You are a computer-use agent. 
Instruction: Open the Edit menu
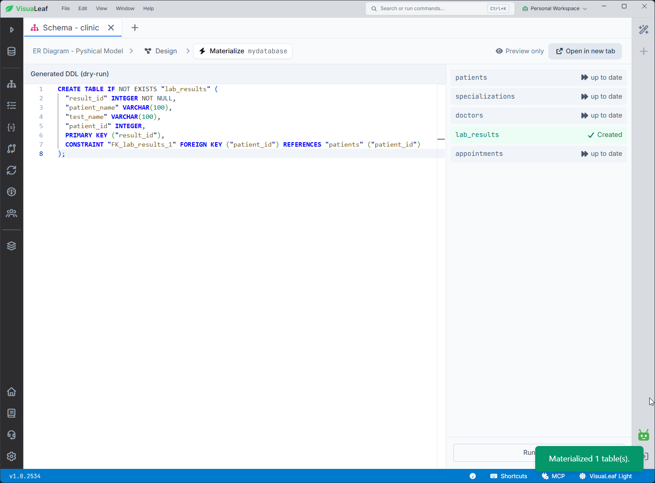click(x=83, y=8)
